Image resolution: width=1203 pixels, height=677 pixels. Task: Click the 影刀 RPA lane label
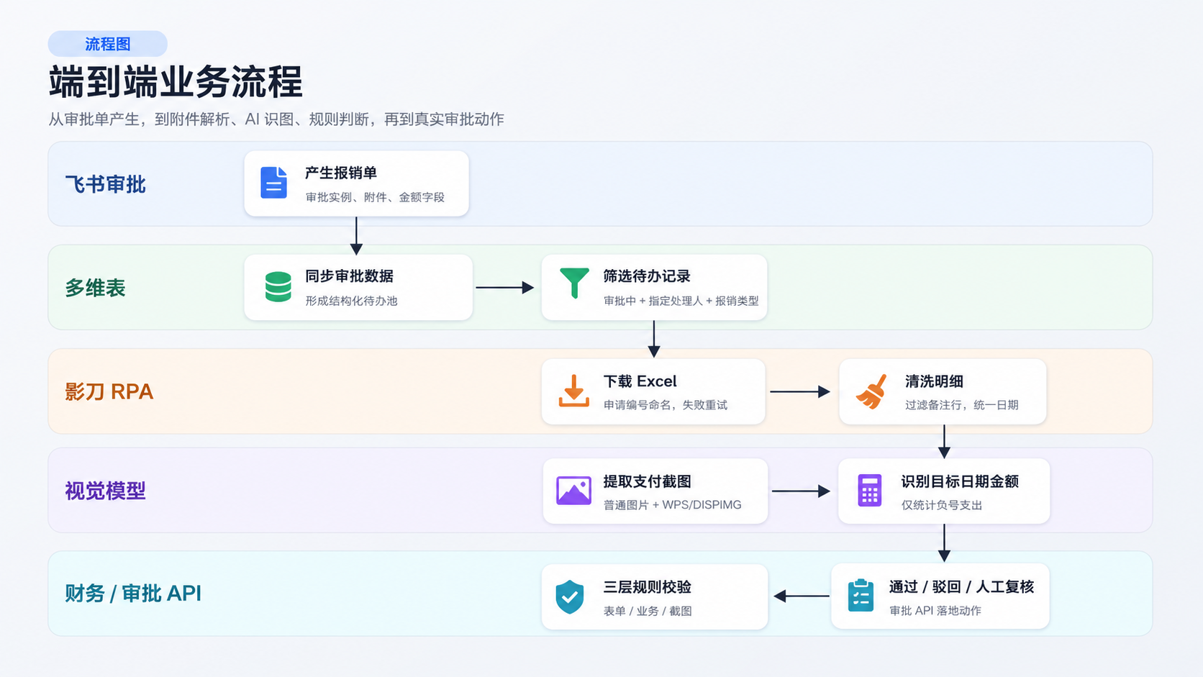click(109, 391)
